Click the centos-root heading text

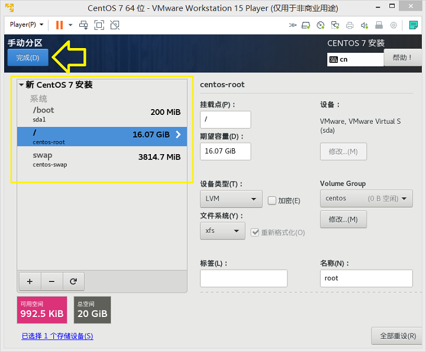pos(222,85)
